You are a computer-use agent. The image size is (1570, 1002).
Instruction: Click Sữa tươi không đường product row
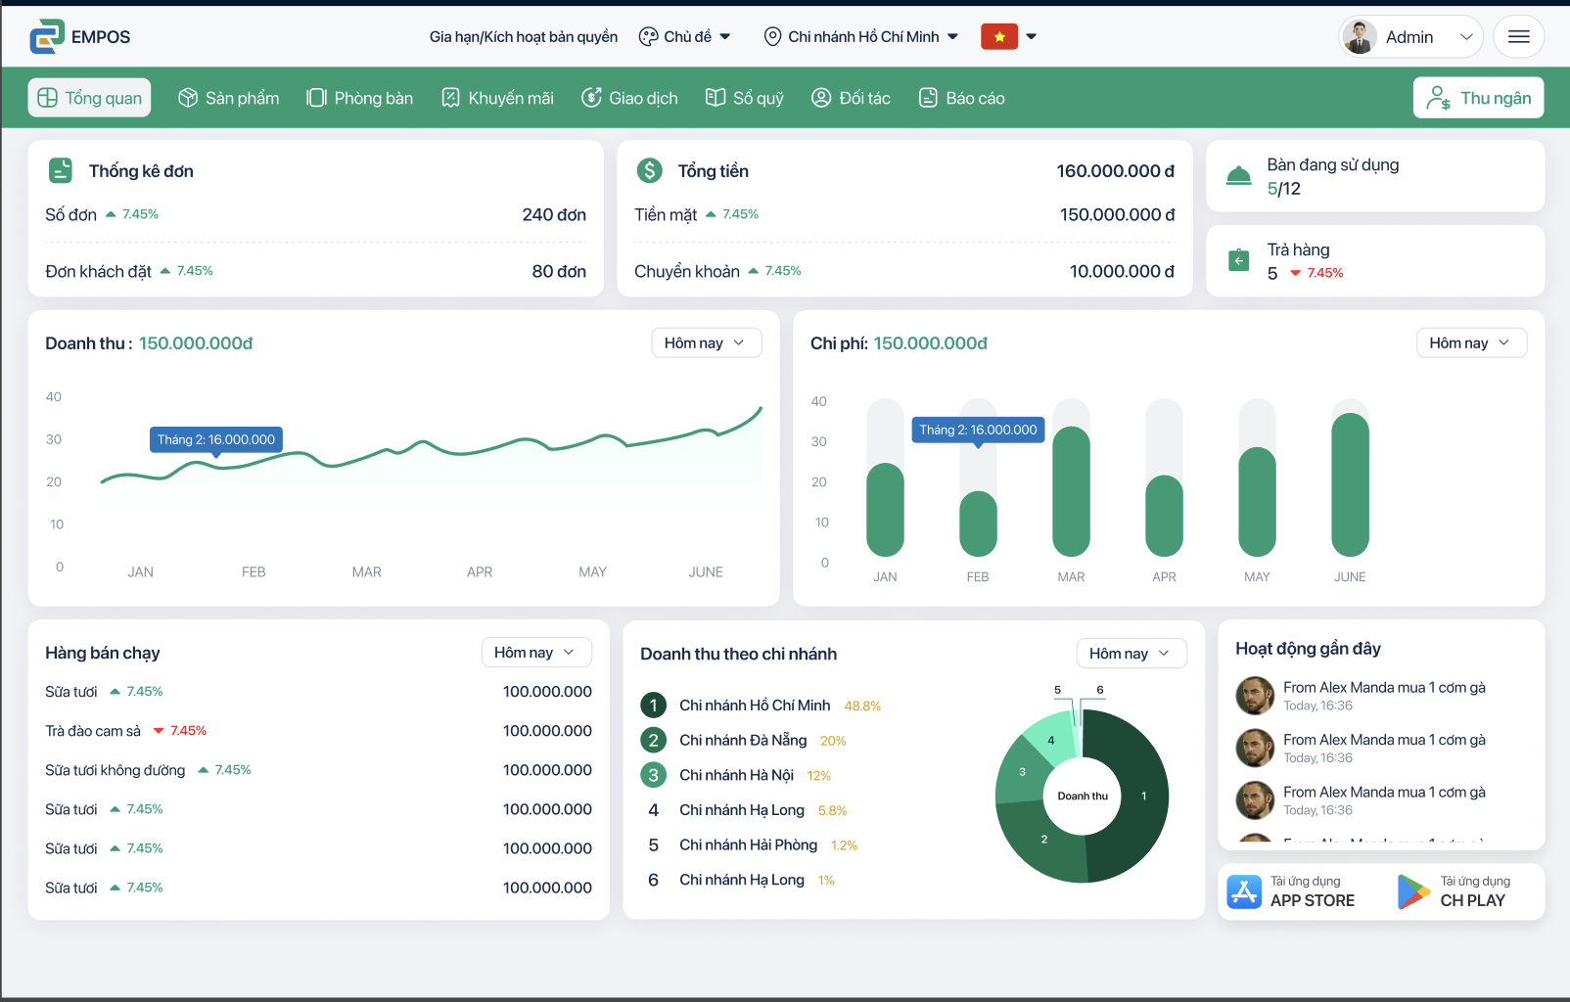click(x=318, y=770)
